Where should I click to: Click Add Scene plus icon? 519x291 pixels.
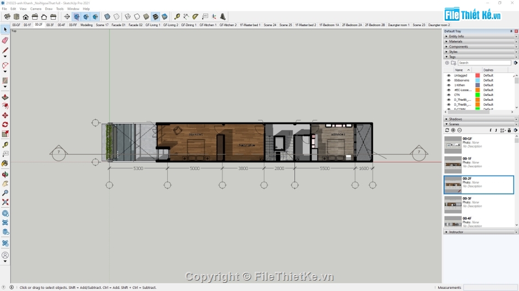[453, 130]
